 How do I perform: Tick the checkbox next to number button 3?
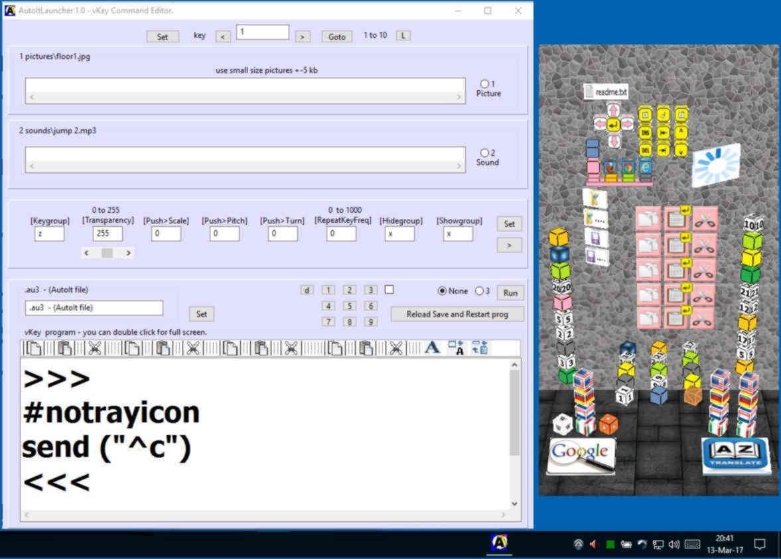pyautogui.click(x=390, y=290)
